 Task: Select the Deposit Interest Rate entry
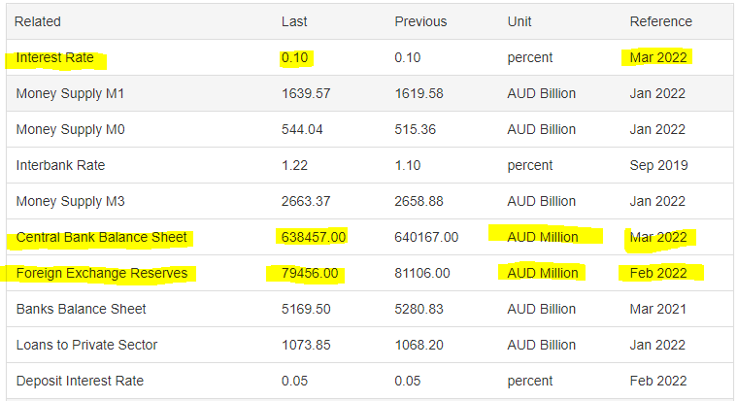(x=80, y=381)
